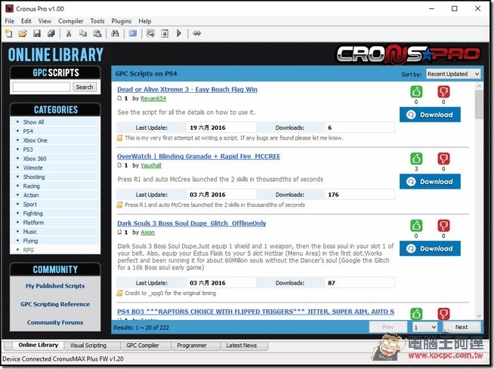Click the GPC Scripts search input field

point(42,88)
